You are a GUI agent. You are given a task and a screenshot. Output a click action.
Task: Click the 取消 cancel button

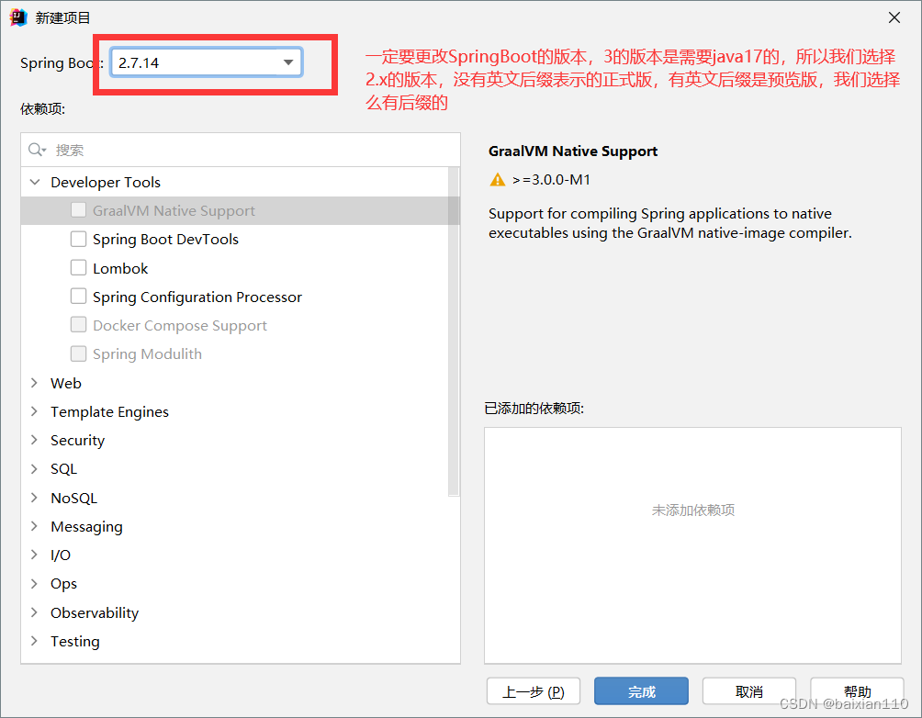tap(749, 691)
